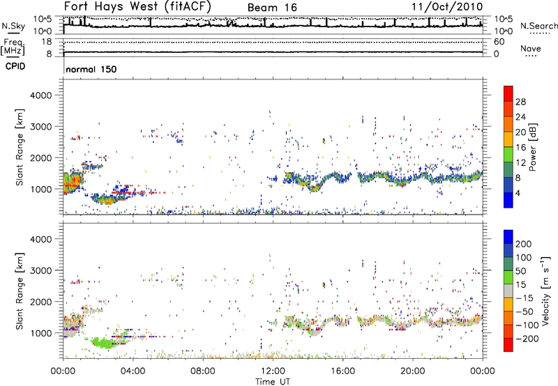
Task: Click the "16:00" time axis label
Action: point(342,371)
